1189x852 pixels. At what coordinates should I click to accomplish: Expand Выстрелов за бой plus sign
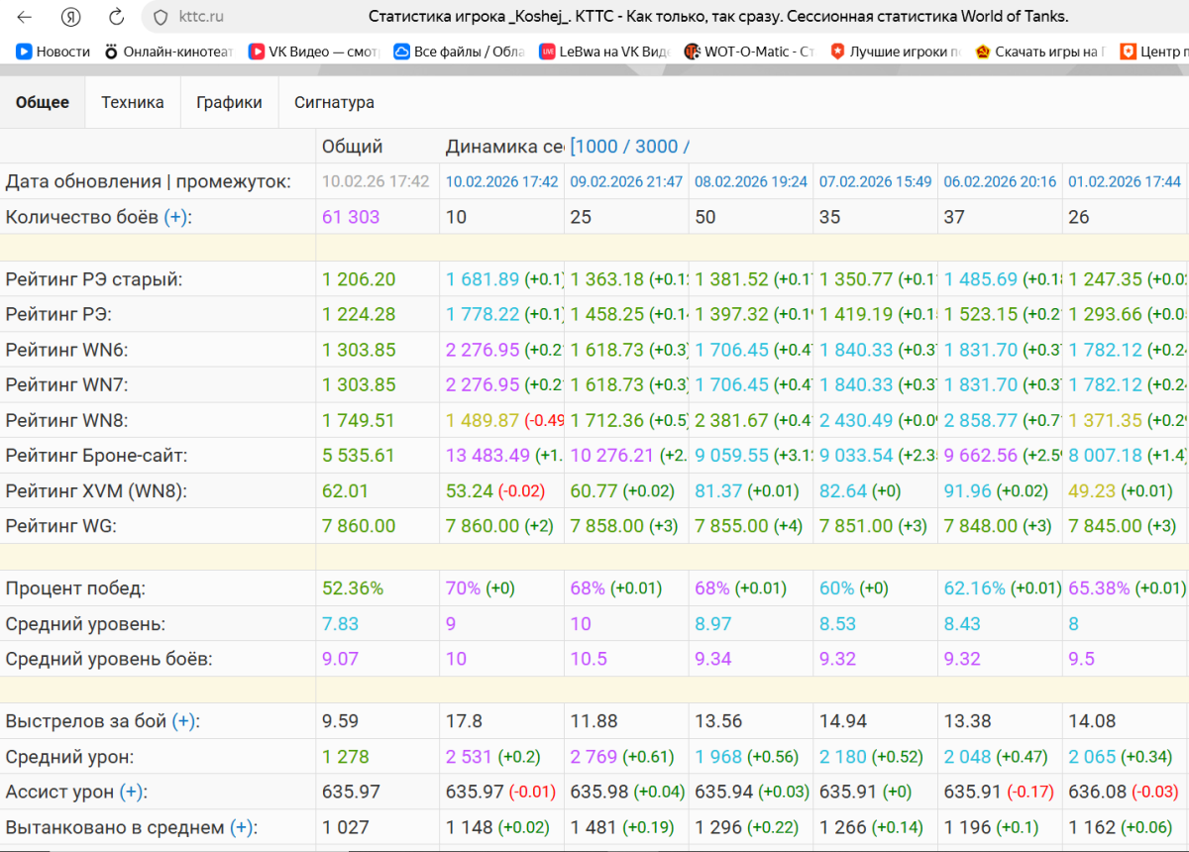tap(183, 722)
